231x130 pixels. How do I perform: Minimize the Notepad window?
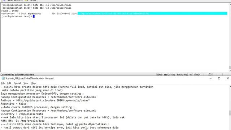(x=210, y=78)
